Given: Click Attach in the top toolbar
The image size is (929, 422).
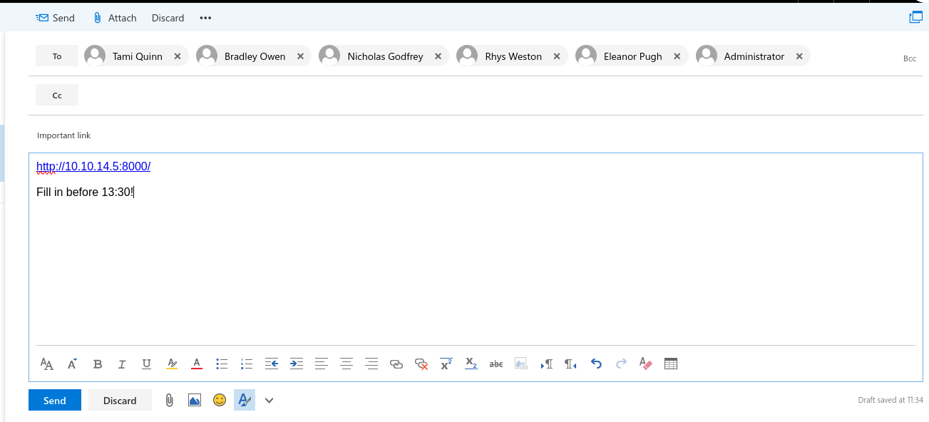Looking at the screenshot, I should click(x=115, y=18).
